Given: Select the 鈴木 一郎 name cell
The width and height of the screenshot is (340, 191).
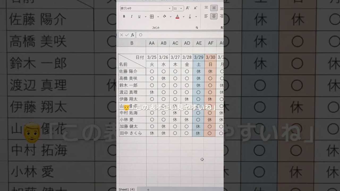Looking at the screenshot, I should pos(132,85).
